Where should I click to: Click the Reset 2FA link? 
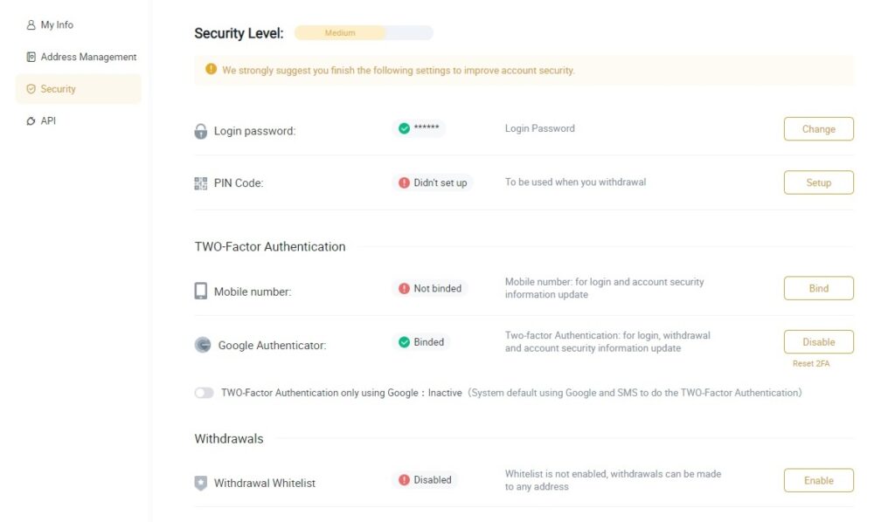click(811, 364)
